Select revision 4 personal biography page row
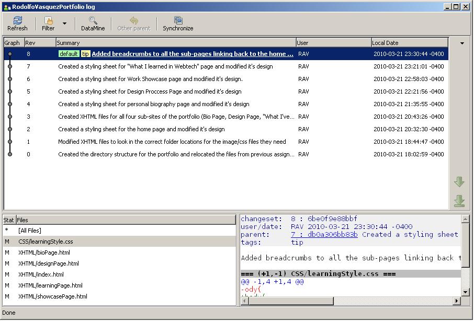The width and height of the screenshot is (474, 321). [226, 104]
